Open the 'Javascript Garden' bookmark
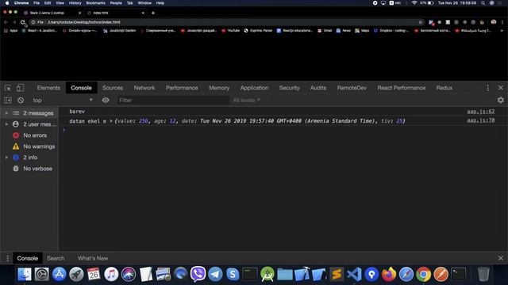This screenshot has height=285, width=508. 119,31
